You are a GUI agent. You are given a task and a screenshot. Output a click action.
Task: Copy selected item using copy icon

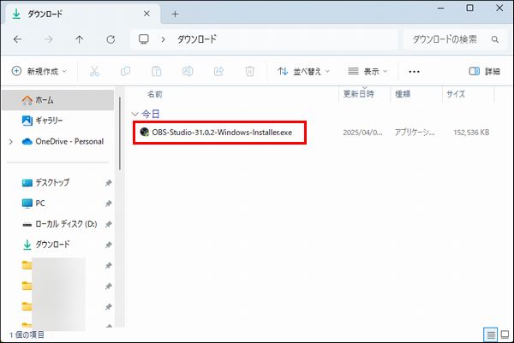(x=125, y=71)
